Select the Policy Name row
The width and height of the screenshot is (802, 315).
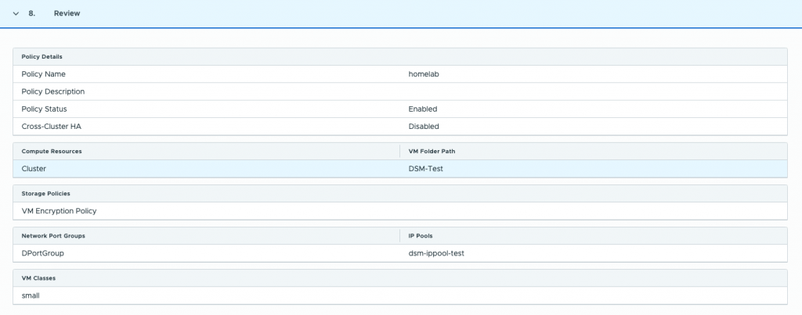click(x=400, y=74)
